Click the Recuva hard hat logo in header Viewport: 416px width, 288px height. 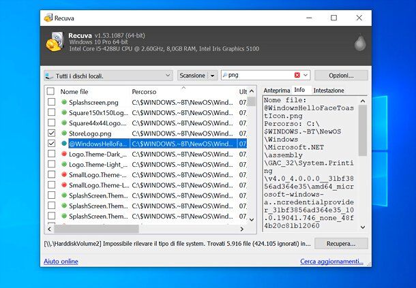coord(55,42)
